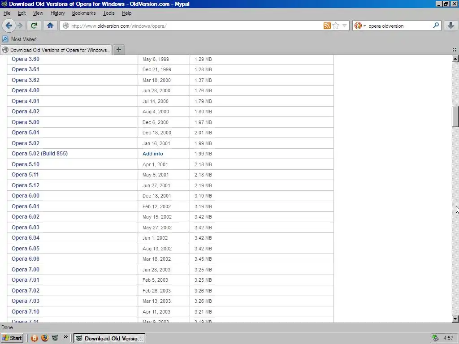Launch Mypal raccoon quick launch icon

coord(55,338)
